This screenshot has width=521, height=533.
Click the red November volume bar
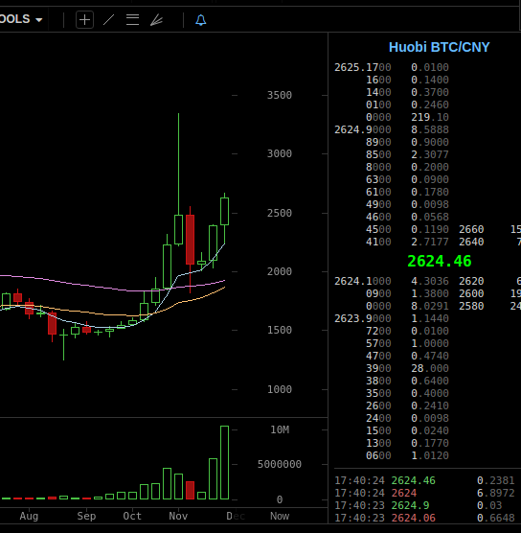click(x=191, y=490)
